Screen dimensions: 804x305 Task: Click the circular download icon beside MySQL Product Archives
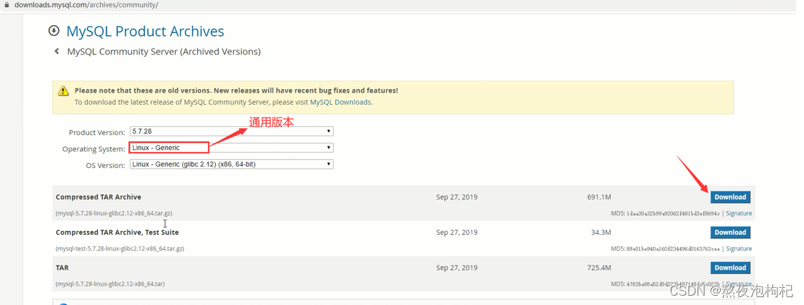click(x=54, y=31)
